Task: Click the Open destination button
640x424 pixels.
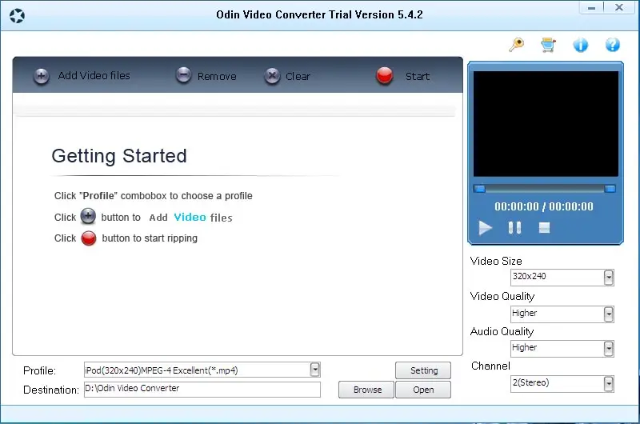Action: [423, 390]
